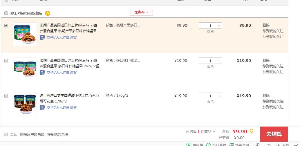Expand the 优惠券 coupon dropdown
The width and height of the screenshot is (300, 146).
point(141,12)
